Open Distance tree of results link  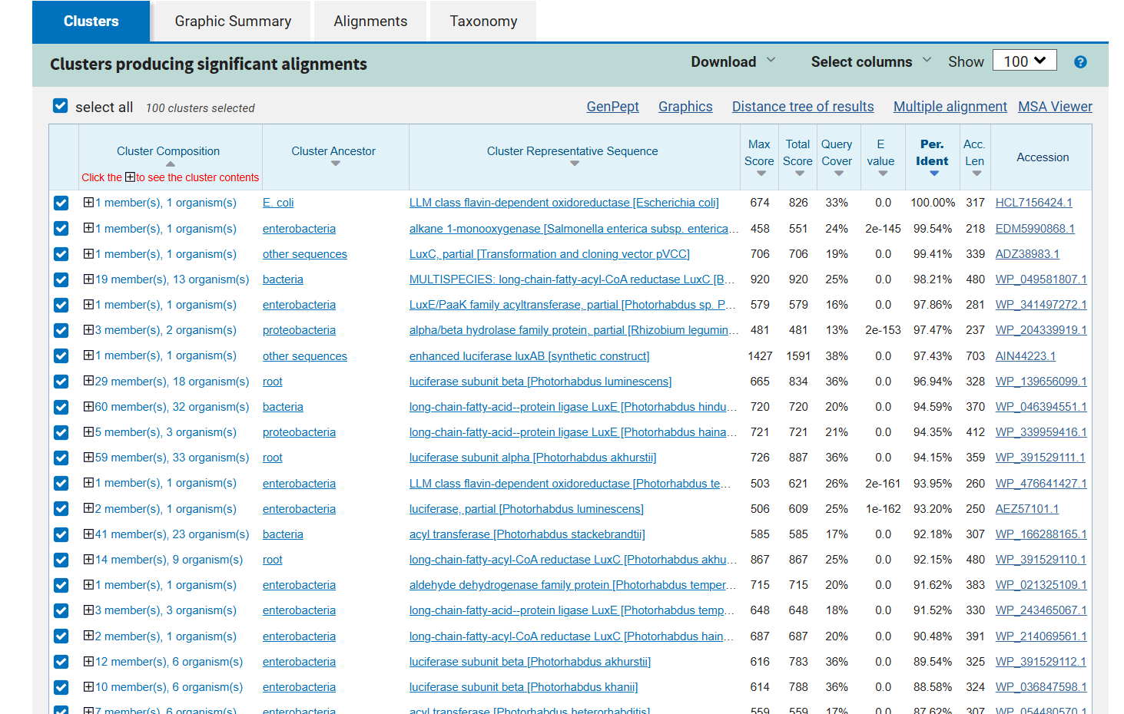click(803, 107)
